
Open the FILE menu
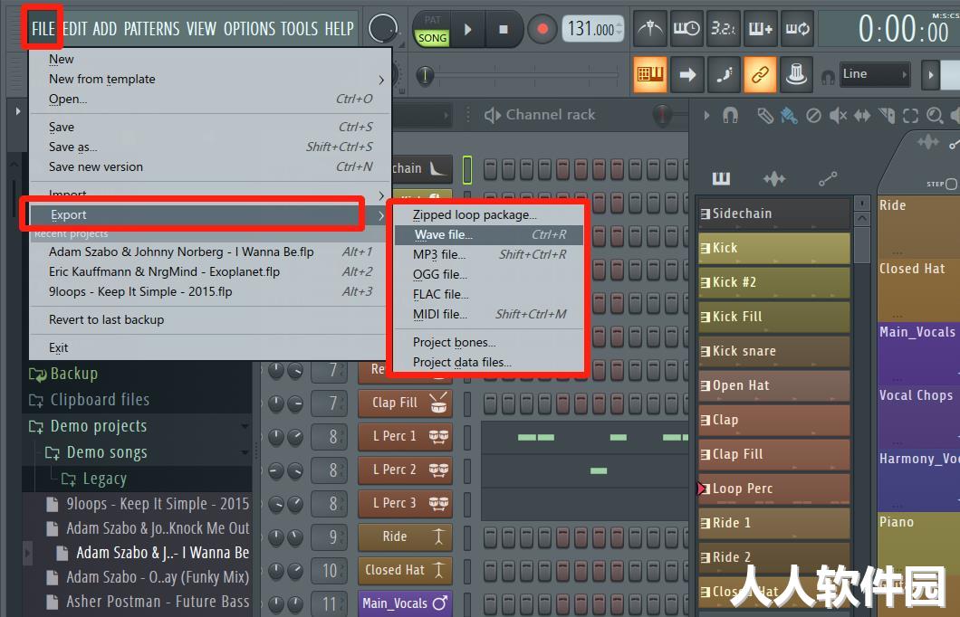[43, 28]
